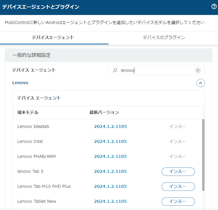The image size is (218, 210).
Task: Open version link for Lenovo Intel
Action: tap(110, 141)
